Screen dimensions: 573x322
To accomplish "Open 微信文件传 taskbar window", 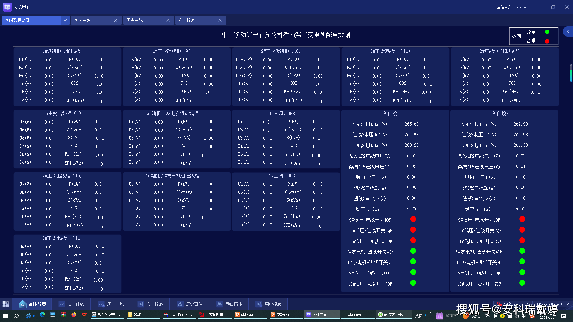I will coord(394,315).
